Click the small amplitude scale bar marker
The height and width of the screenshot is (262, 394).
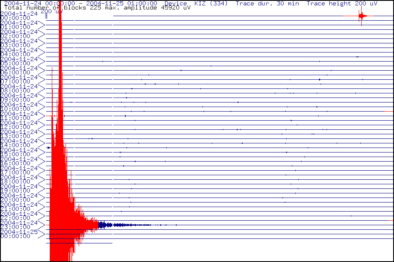click(46, 16)
